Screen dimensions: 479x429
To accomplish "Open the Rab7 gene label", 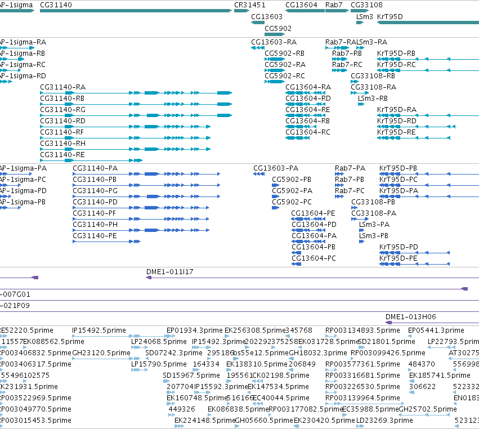I will 334,5.
